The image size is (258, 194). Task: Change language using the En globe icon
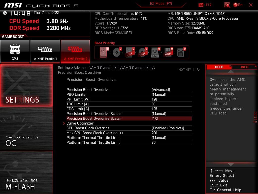(238, 5)
